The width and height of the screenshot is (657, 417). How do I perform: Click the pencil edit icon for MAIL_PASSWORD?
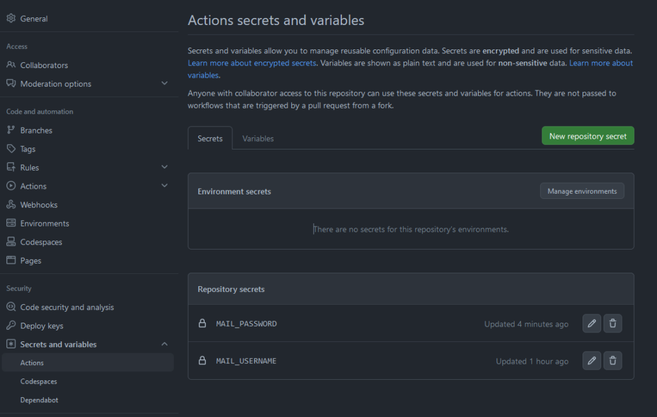pyautogui.click(x=592, y=324)
